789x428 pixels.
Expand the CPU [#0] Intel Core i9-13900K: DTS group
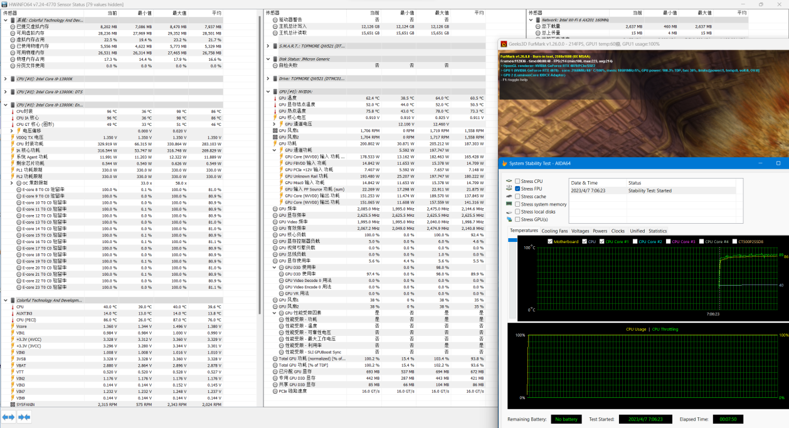point(6,91)
